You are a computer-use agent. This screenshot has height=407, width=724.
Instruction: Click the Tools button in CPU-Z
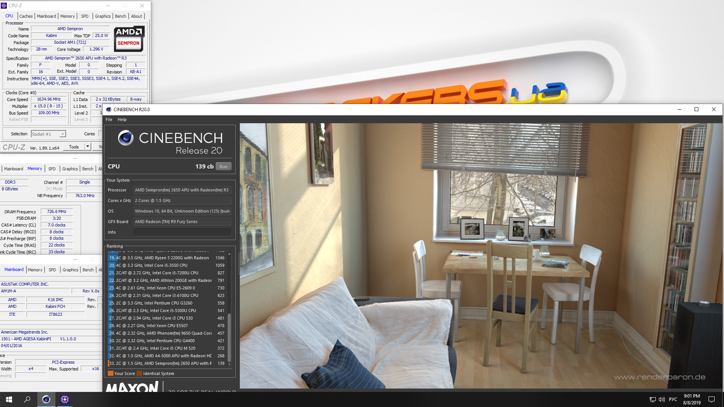click(74, 147)
